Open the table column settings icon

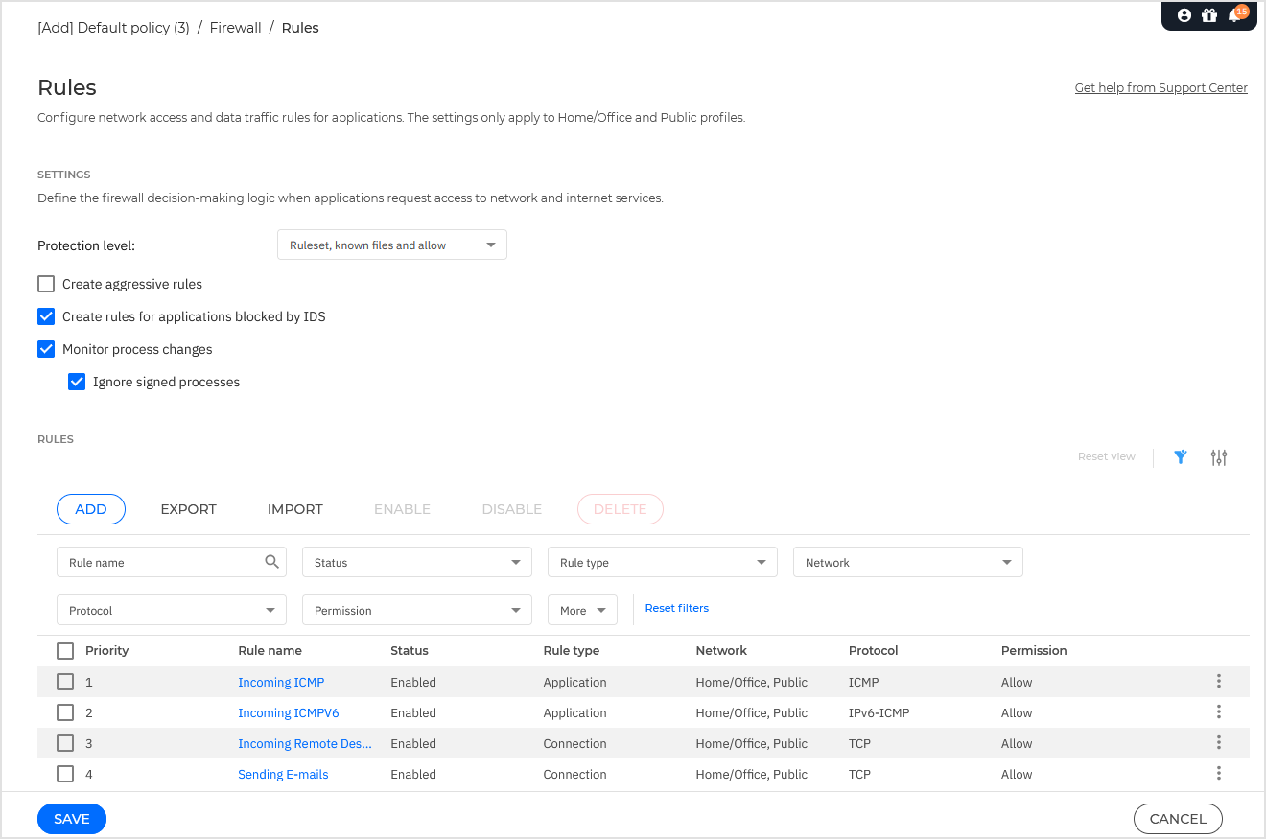click(x=1219, y=457)
